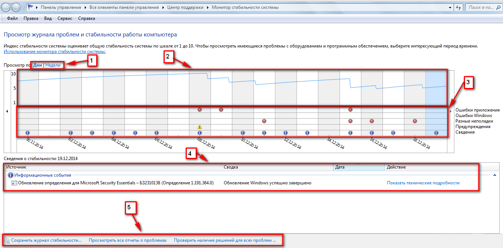This screenshot has height=248, width=503.
Task: Click information icon on 10.12.2014
Action: tap(243, 132)
